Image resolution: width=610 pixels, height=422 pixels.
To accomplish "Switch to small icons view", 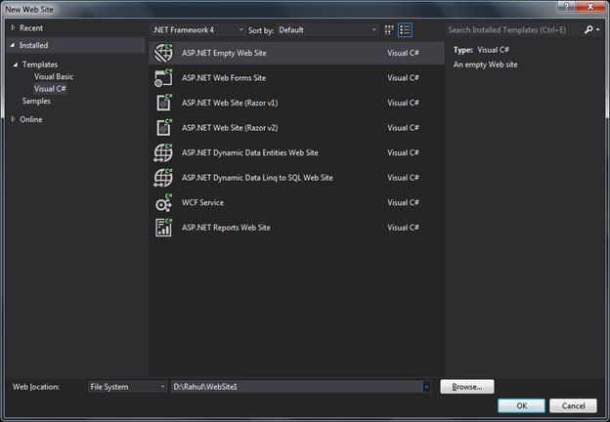I will tap(389, 30).
